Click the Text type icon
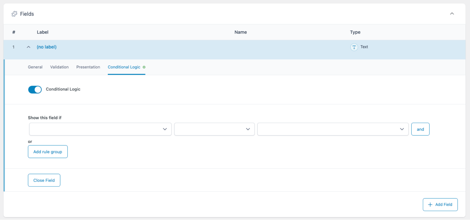The width and height of the screenshot is (470, 220). [354, 47]
